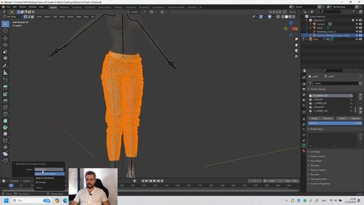This screenshot has width=364, height=205.
Task: Select the Spin tool
Action: (x=5, y=128)
